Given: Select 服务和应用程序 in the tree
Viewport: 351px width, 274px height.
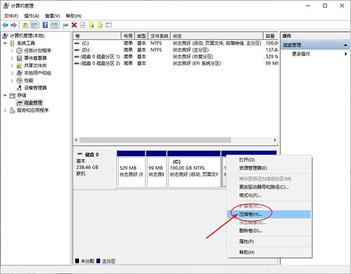Looking at the screenshot, I should coord(33,110).
